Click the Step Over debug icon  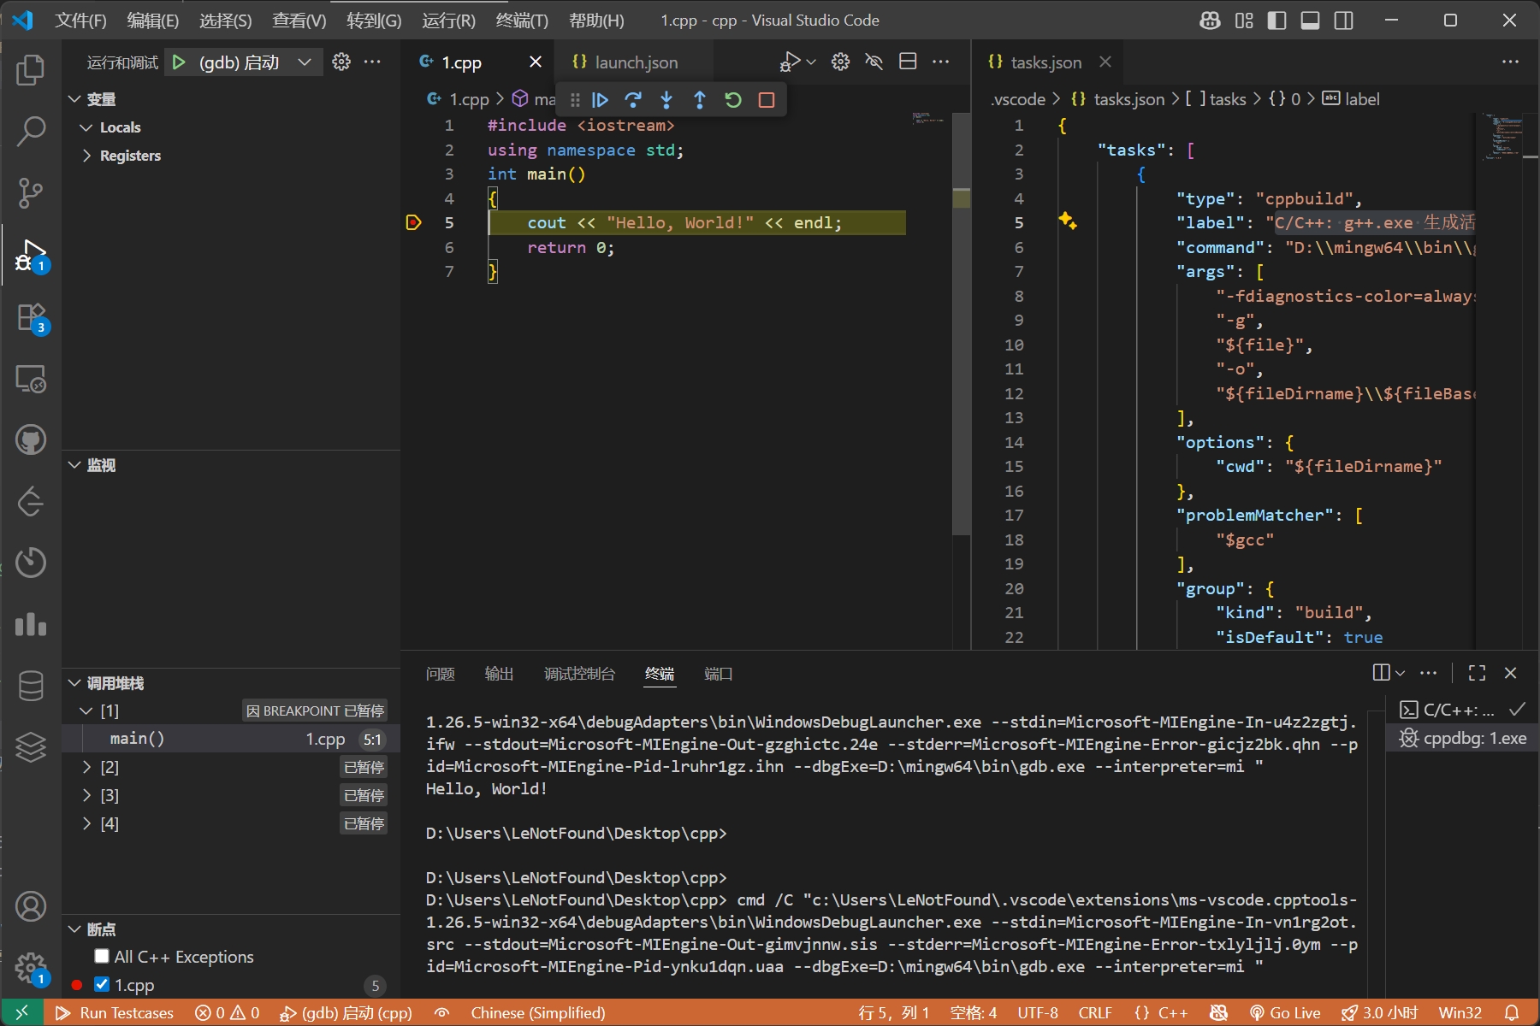[633, 100]
